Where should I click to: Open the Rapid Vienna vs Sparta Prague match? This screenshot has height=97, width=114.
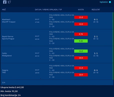8,38
